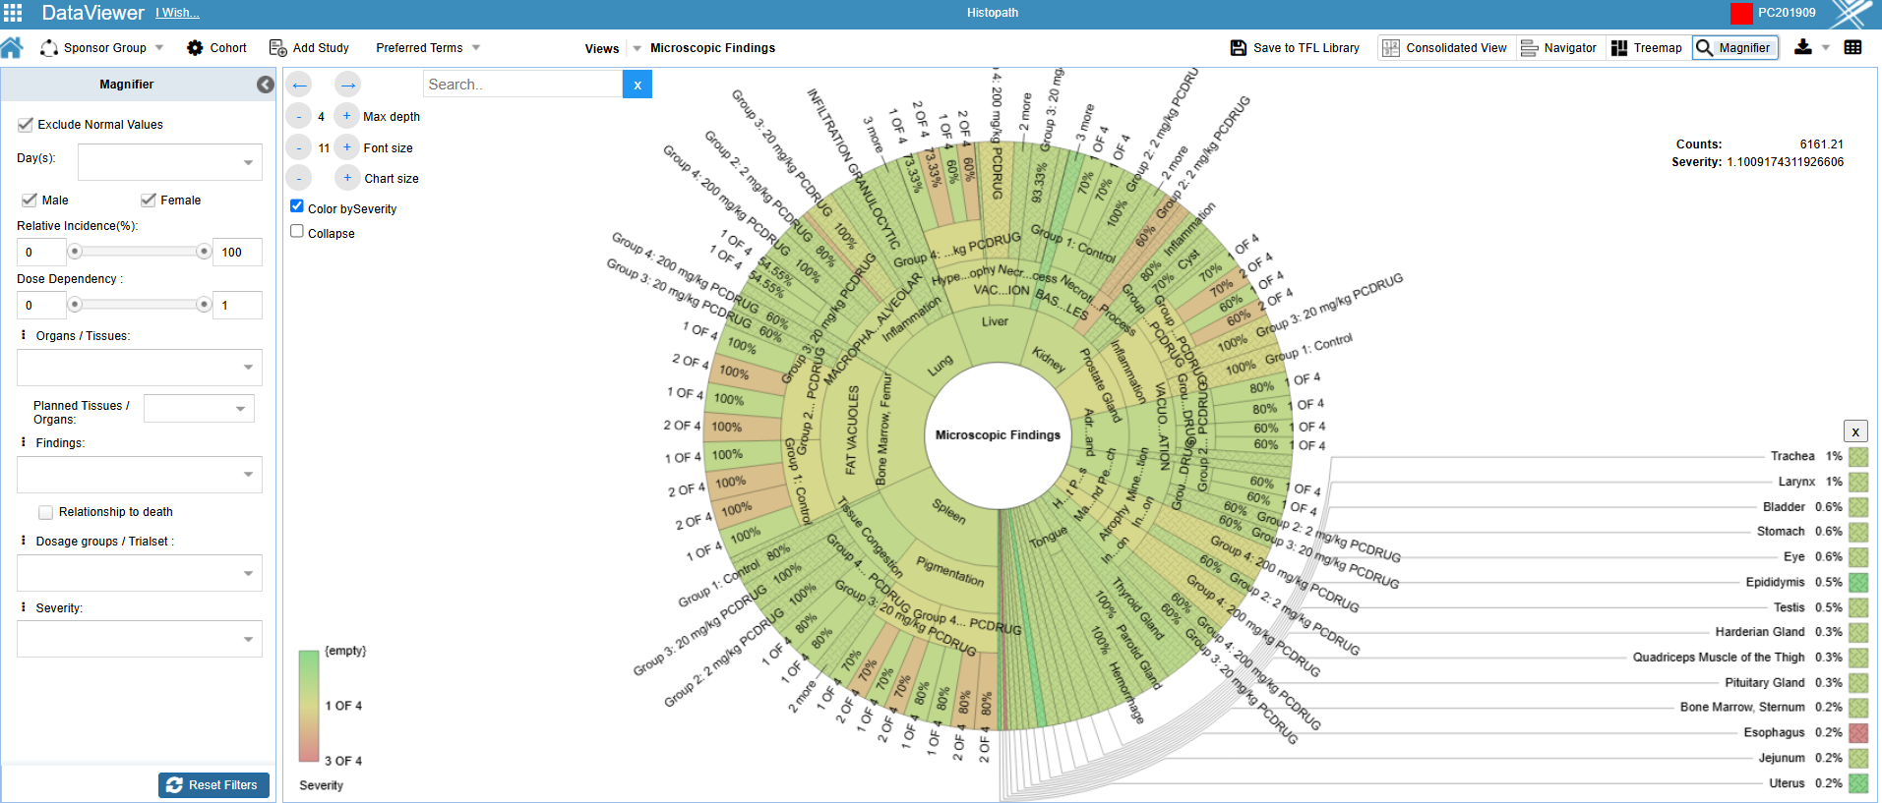Uncheck Color by Severity checkbox
This screenshot has width=1882, height=803.
pyautogui.click(x=297, y=206)
